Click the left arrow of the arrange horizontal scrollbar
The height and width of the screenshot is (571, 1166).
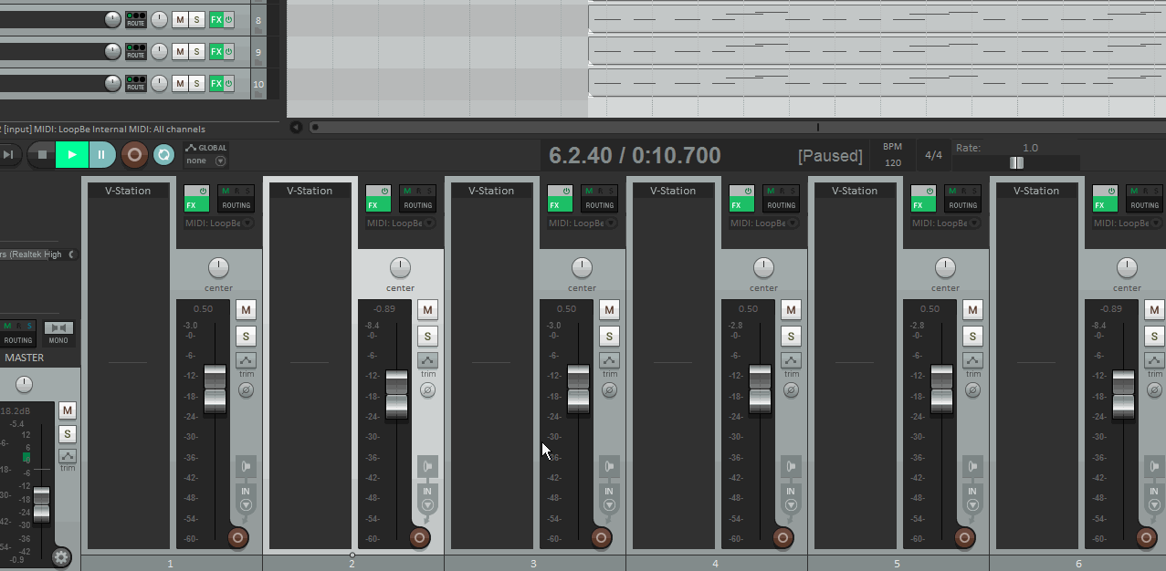[x=296, y=127]
